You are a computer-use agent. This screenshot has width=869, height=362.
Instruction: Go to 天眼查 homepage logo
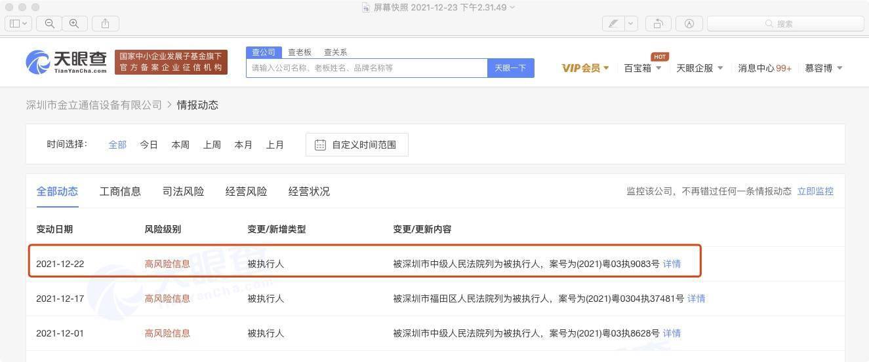coord(66,62)
